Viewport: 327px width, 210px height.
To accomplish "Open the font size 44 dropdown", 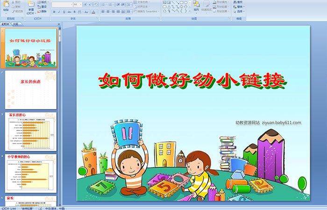I will tap(80, 5).
